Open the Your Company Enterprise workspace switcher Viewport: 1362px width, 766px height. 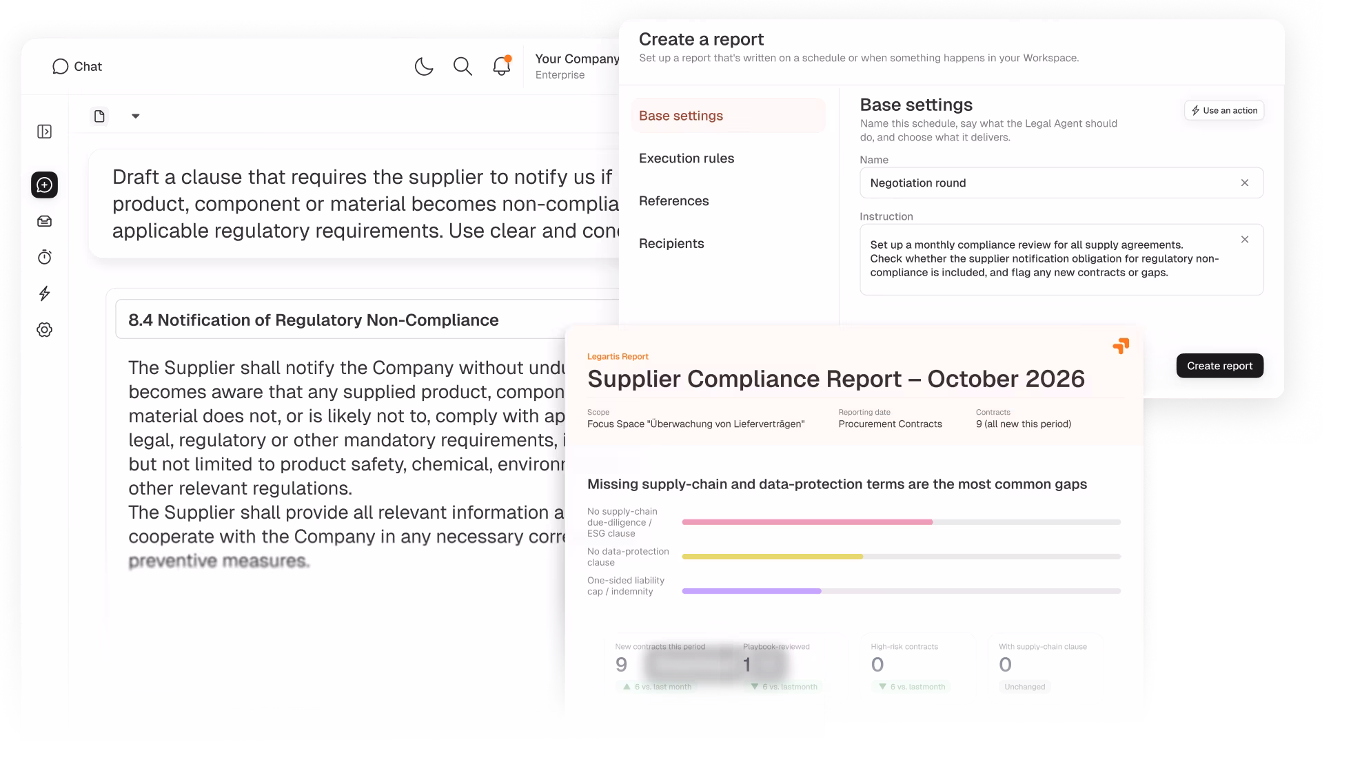577,66
